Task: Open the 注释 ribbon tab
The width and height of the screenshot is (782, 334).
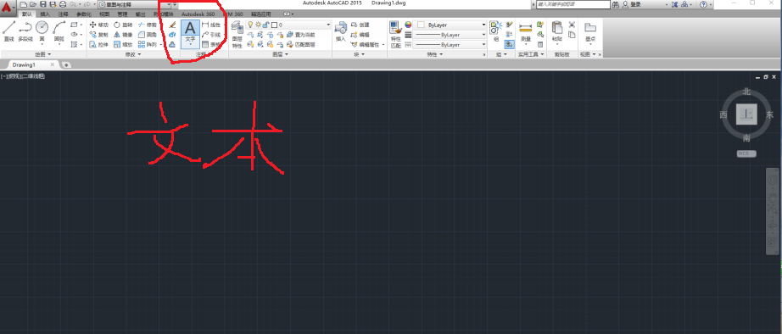Action: pos(64,14)
